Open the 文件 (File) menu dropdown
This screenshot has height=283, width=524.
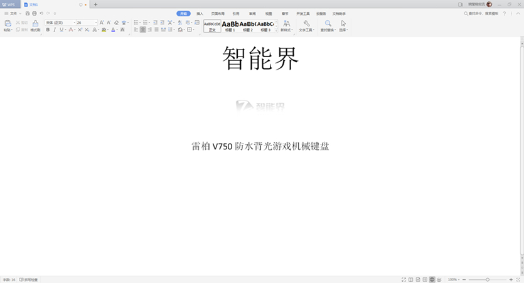click(x=13, y=13)
